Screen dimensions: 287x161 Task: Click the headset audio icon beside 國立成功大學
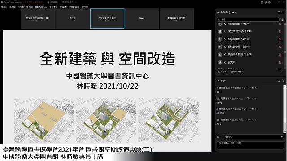[225, 31]
